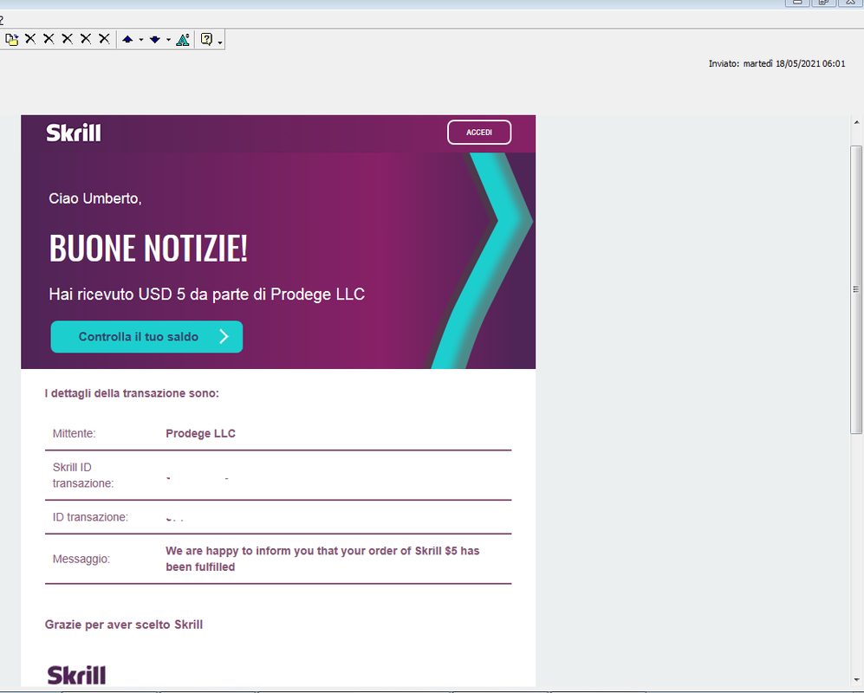
Task: Click the 'Skrill ID transazione:' label
Action: tap(83, 476)
